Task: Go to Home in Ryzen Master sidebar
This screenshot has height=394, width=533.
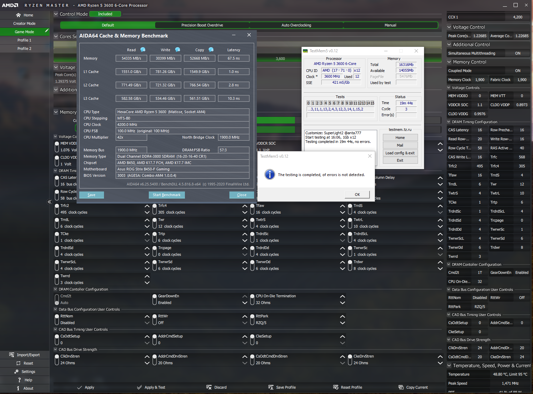Action: pyautogui.click(x=24, y=15)
